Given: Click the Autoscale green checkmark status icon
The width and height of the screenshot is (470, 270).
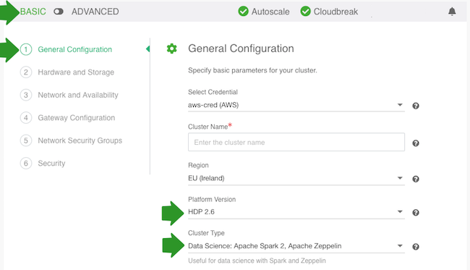Looking at the screenshot, I should tap(244, 12).
